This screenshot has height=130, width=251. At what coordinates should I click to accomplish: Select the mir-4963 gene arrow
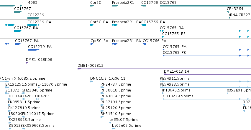pyautogui.click(x=21, y=6)
